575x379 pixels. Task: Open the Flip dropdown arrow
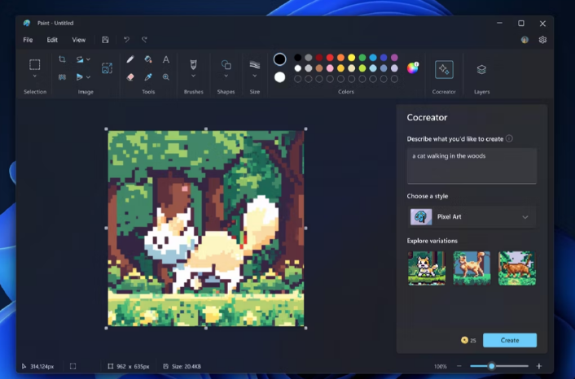click(x=89, y=77)
